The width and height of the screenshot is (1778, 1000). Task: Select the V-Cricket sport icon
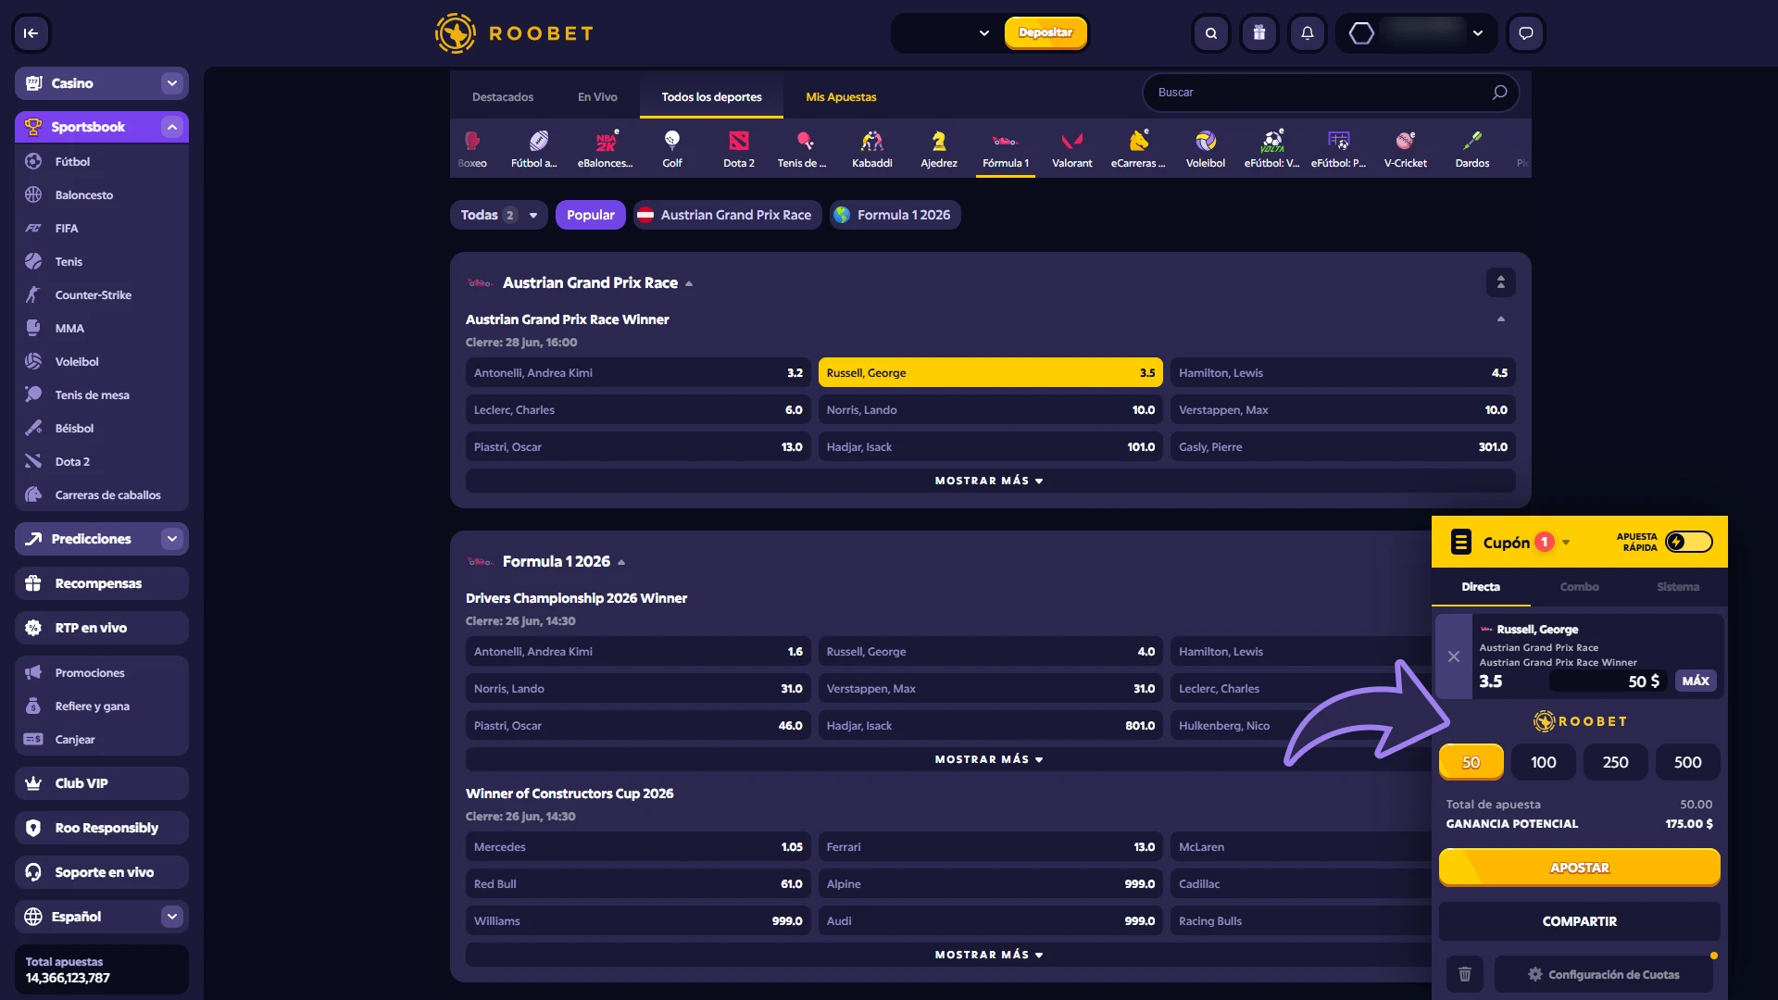pyautogui.click(x=1406, y=149)
